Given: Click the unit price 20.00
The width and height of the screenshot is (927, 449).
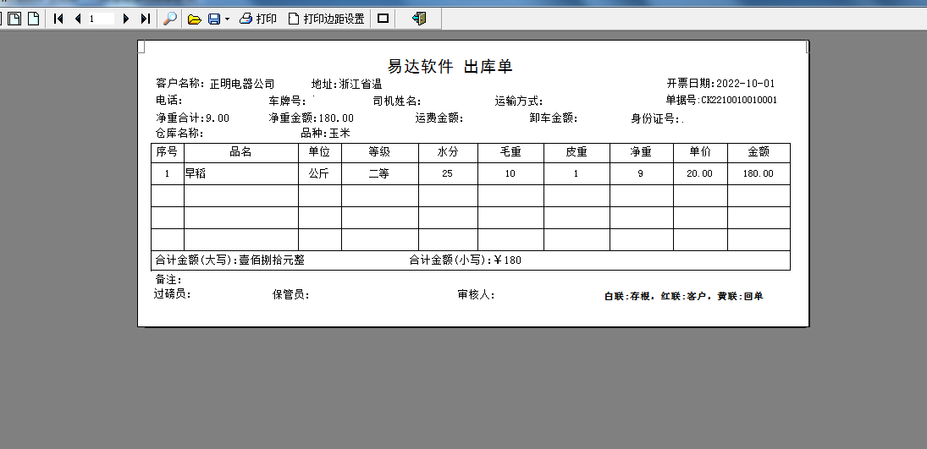Looking at the screenshot, I should pyautogui.click(x=700, y=173).
